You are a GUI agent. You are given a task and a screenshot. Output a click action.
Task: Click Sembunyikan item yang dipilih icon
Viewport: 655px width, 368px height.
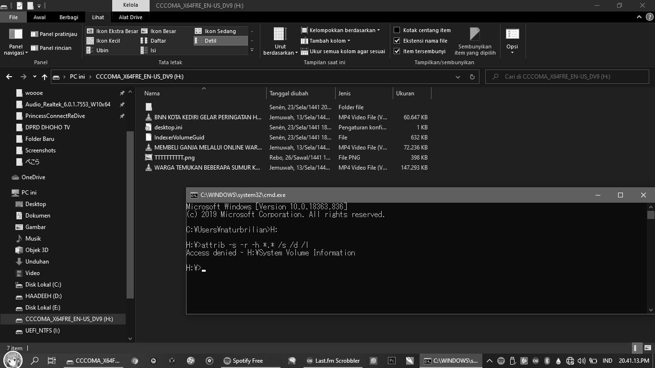[475, 41]
